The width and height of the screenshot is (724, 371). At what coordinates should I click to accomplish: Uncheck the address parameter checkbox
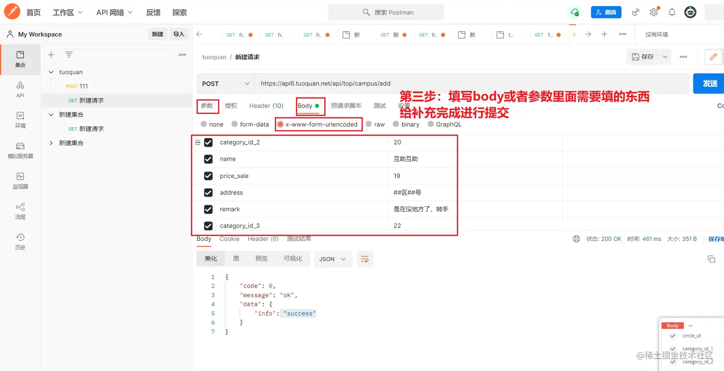pyautogui.click(x=208, y=192)
